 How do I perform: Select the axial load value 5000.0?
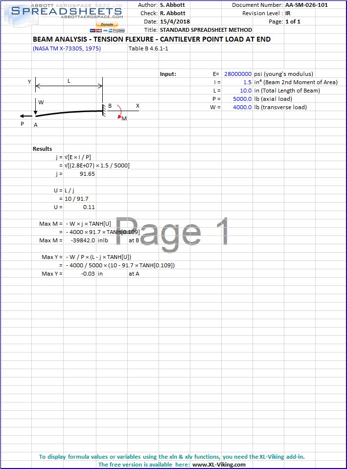(x=242, y=99)
